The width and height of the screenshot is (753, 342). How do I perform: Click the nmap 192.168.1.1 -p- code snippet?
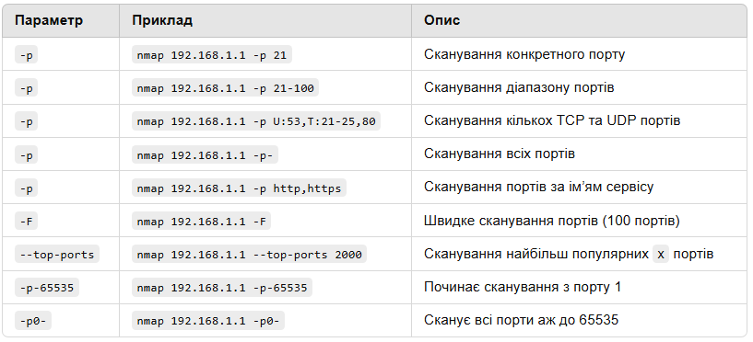205,154
